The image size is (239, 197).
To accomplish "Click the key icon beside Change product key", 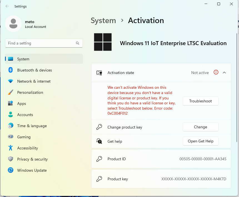I will (99, 127).
